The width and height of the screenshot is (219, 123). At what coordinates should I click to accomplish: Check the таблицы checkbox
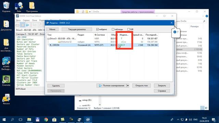(113, 29)
